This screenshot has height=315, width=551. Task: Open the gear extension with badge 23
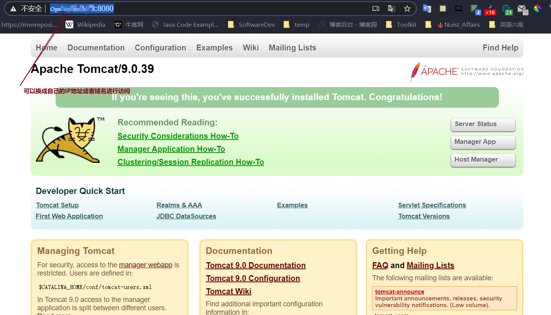pos(507,9)
